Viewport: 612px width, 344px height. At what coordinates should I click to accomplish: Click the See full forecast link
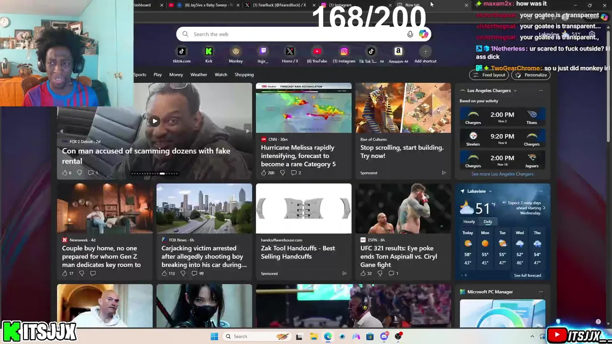[x=527, y=276]
